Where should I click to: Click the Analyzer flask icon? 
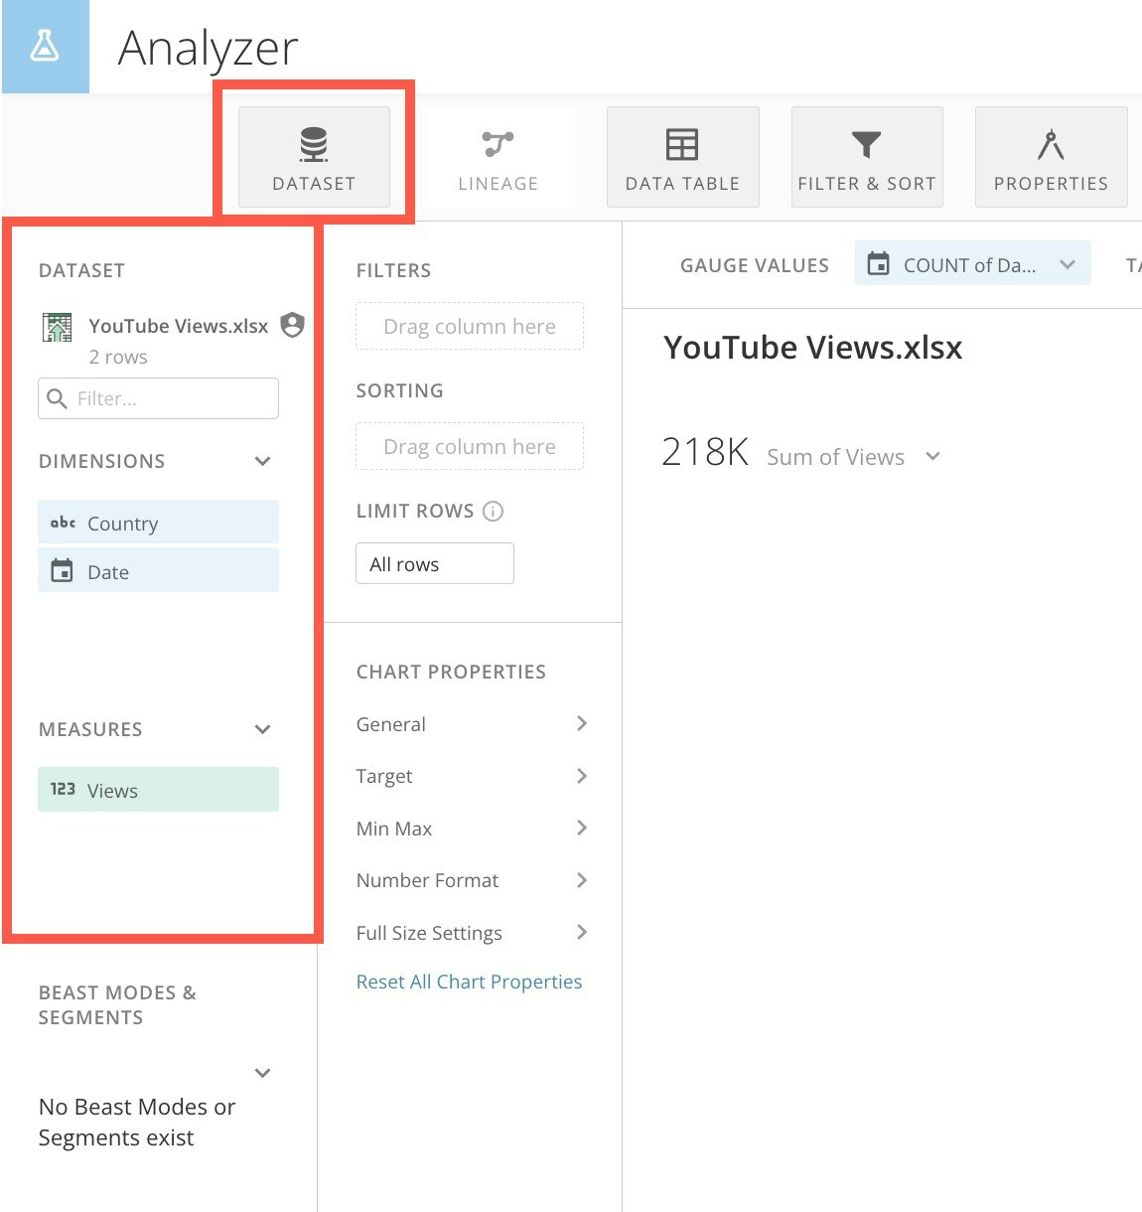point(45,47)
